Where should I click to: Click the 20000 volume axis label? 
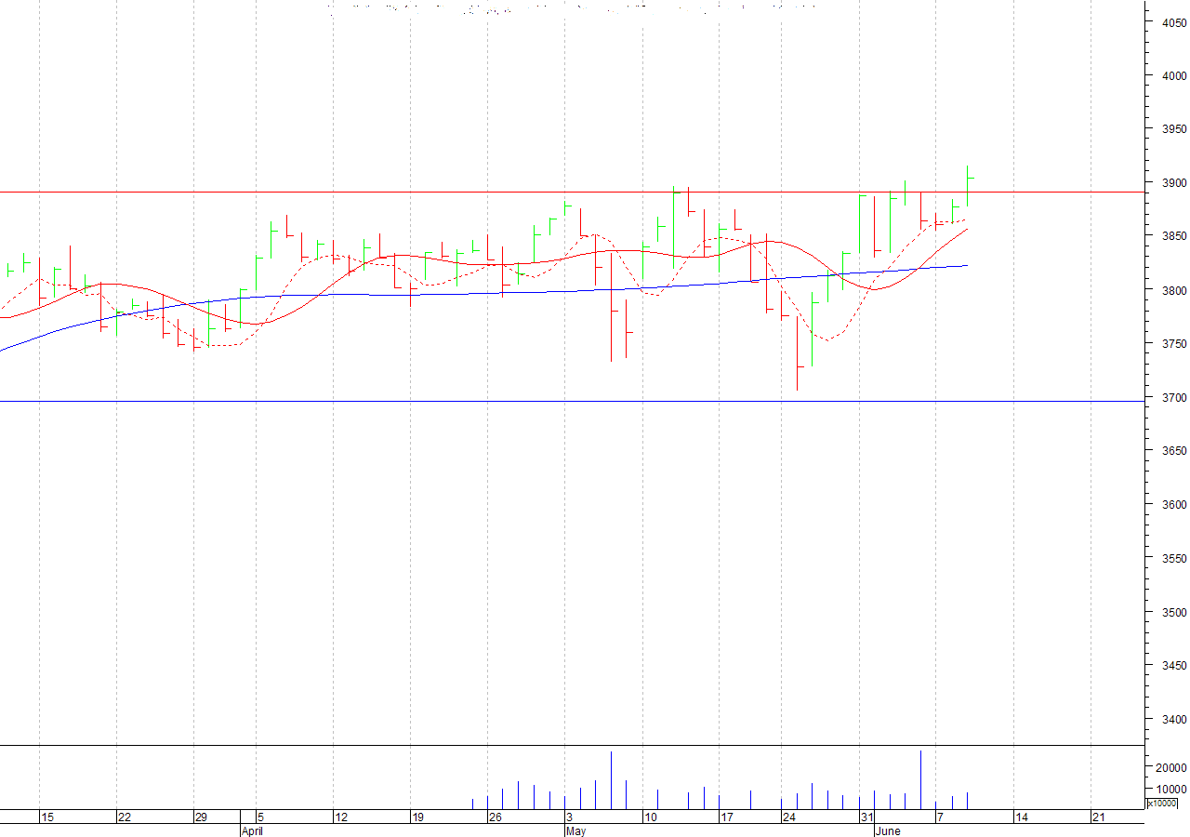(1170, 767)
